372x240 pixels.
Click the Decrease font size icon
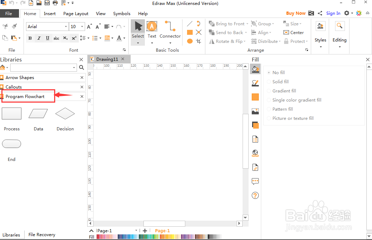tap(98, 26)
